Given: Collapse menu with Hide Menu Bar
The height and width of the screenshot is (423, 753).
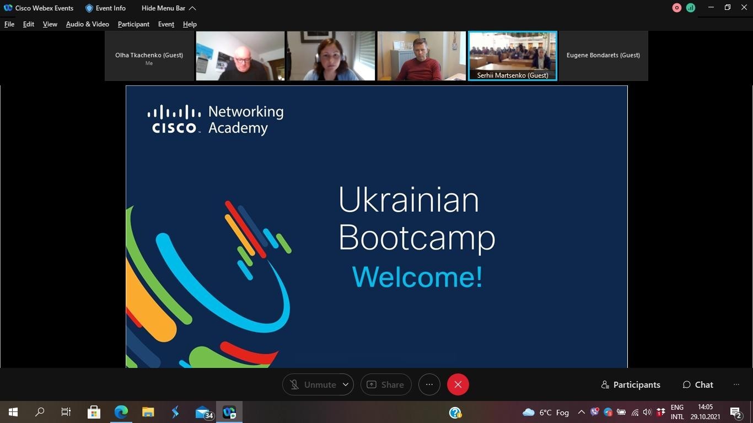Looking at the screenshot, I should 169,8.
